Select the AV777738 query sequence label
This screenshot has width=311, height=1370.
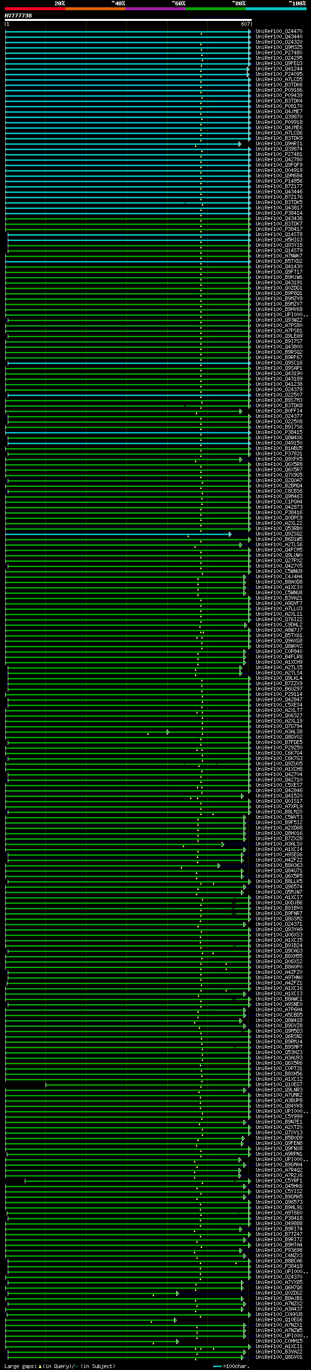pyautogui.click(x=18, y=16)
